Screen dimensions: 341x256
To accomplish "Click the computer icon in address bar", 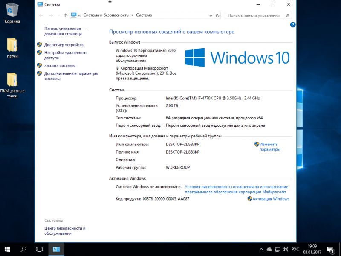I will pyautogui.click(x=74, y=15).
